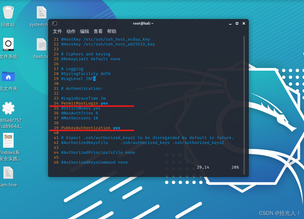Open the 帮助 menu

pos(111,31)
